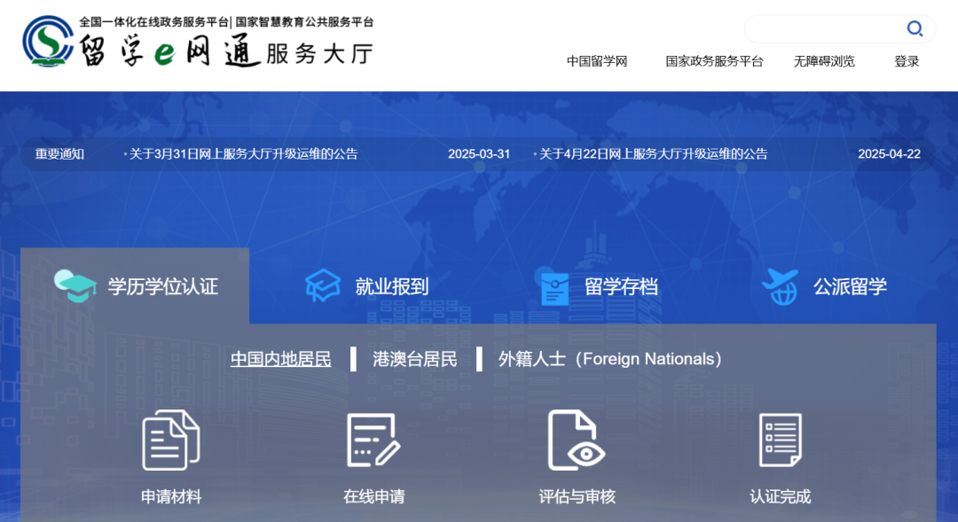Click the 就业报到 mortarboard icon
958x522 pixels.
pyautogui.click(x=323, y=285)
